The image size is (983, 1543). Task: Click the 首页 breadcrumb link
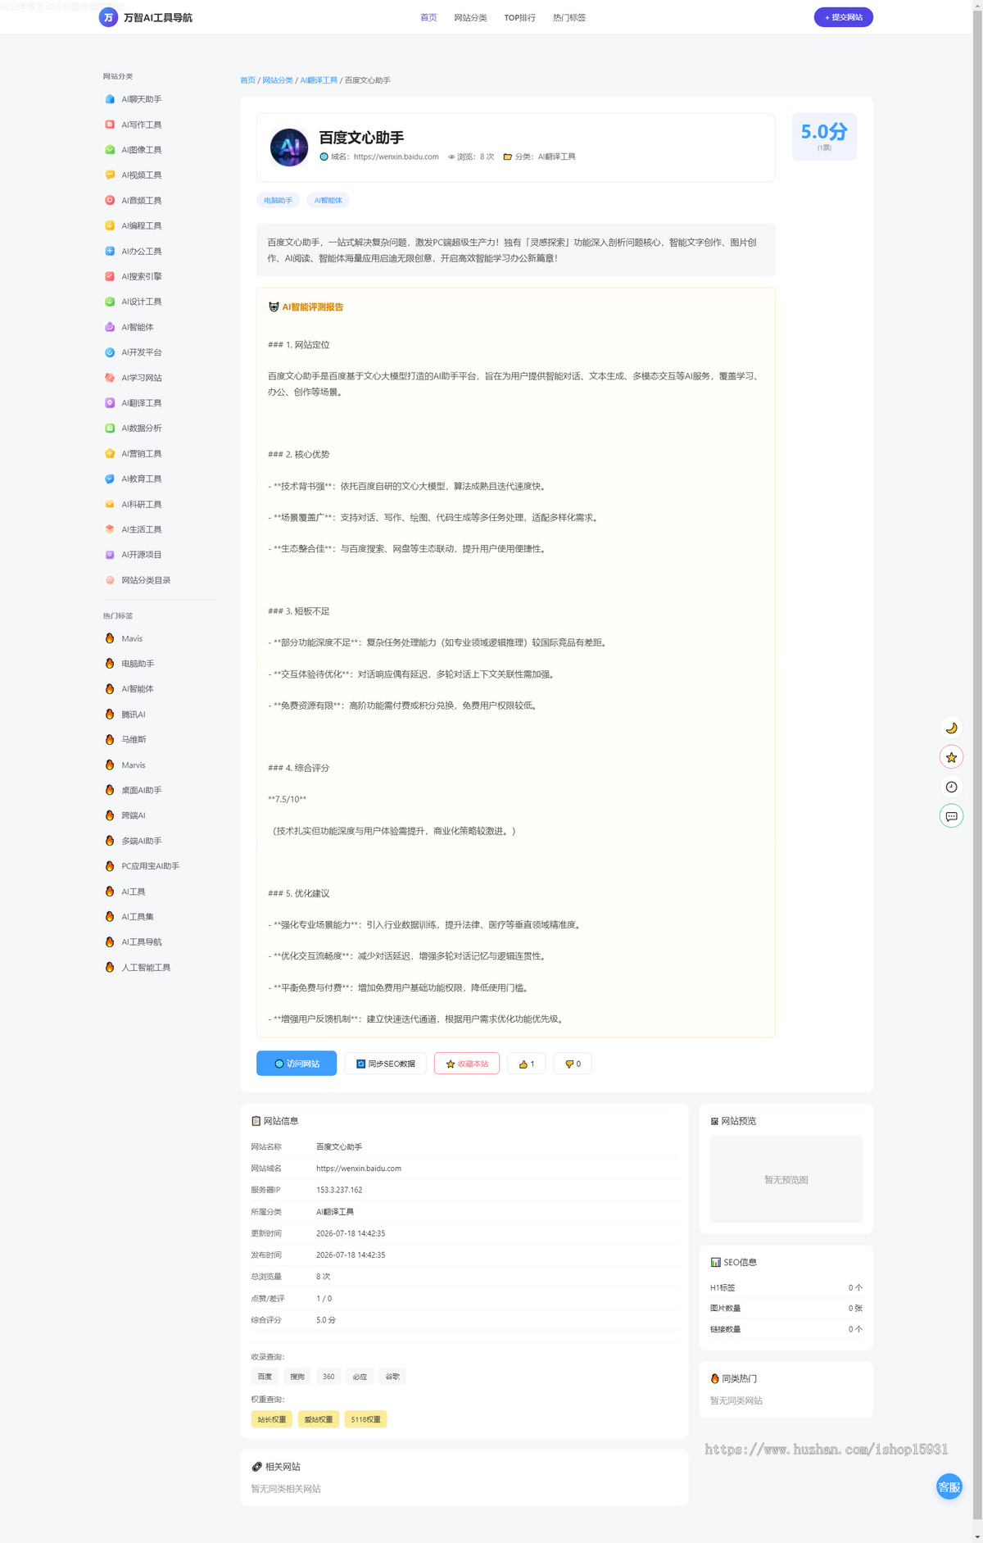click(x=247, y=80)
